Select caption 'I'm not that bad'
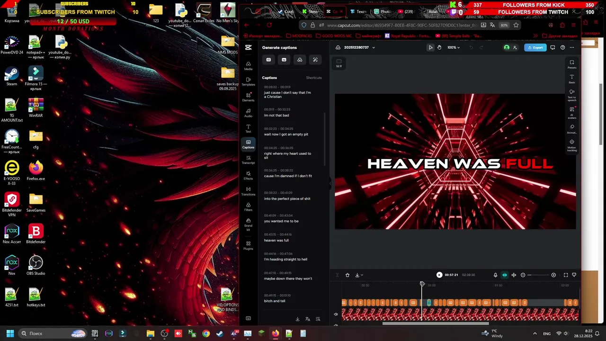 point(276,116)
